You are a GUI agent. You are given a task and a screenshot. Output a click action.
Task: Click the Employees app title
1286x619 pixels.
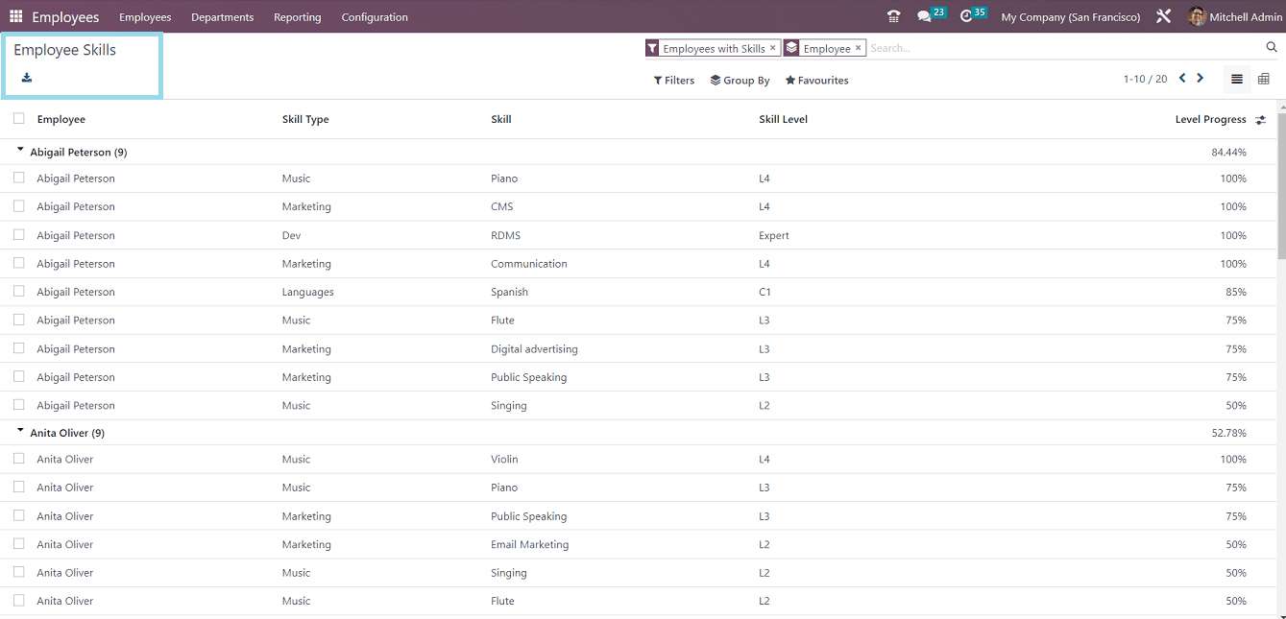[65, 17]
